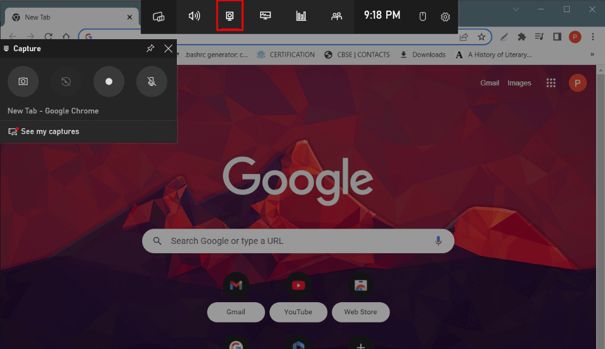Close the New Tab tab
This screenshot has height=349, width=605.
click(129, 18)
